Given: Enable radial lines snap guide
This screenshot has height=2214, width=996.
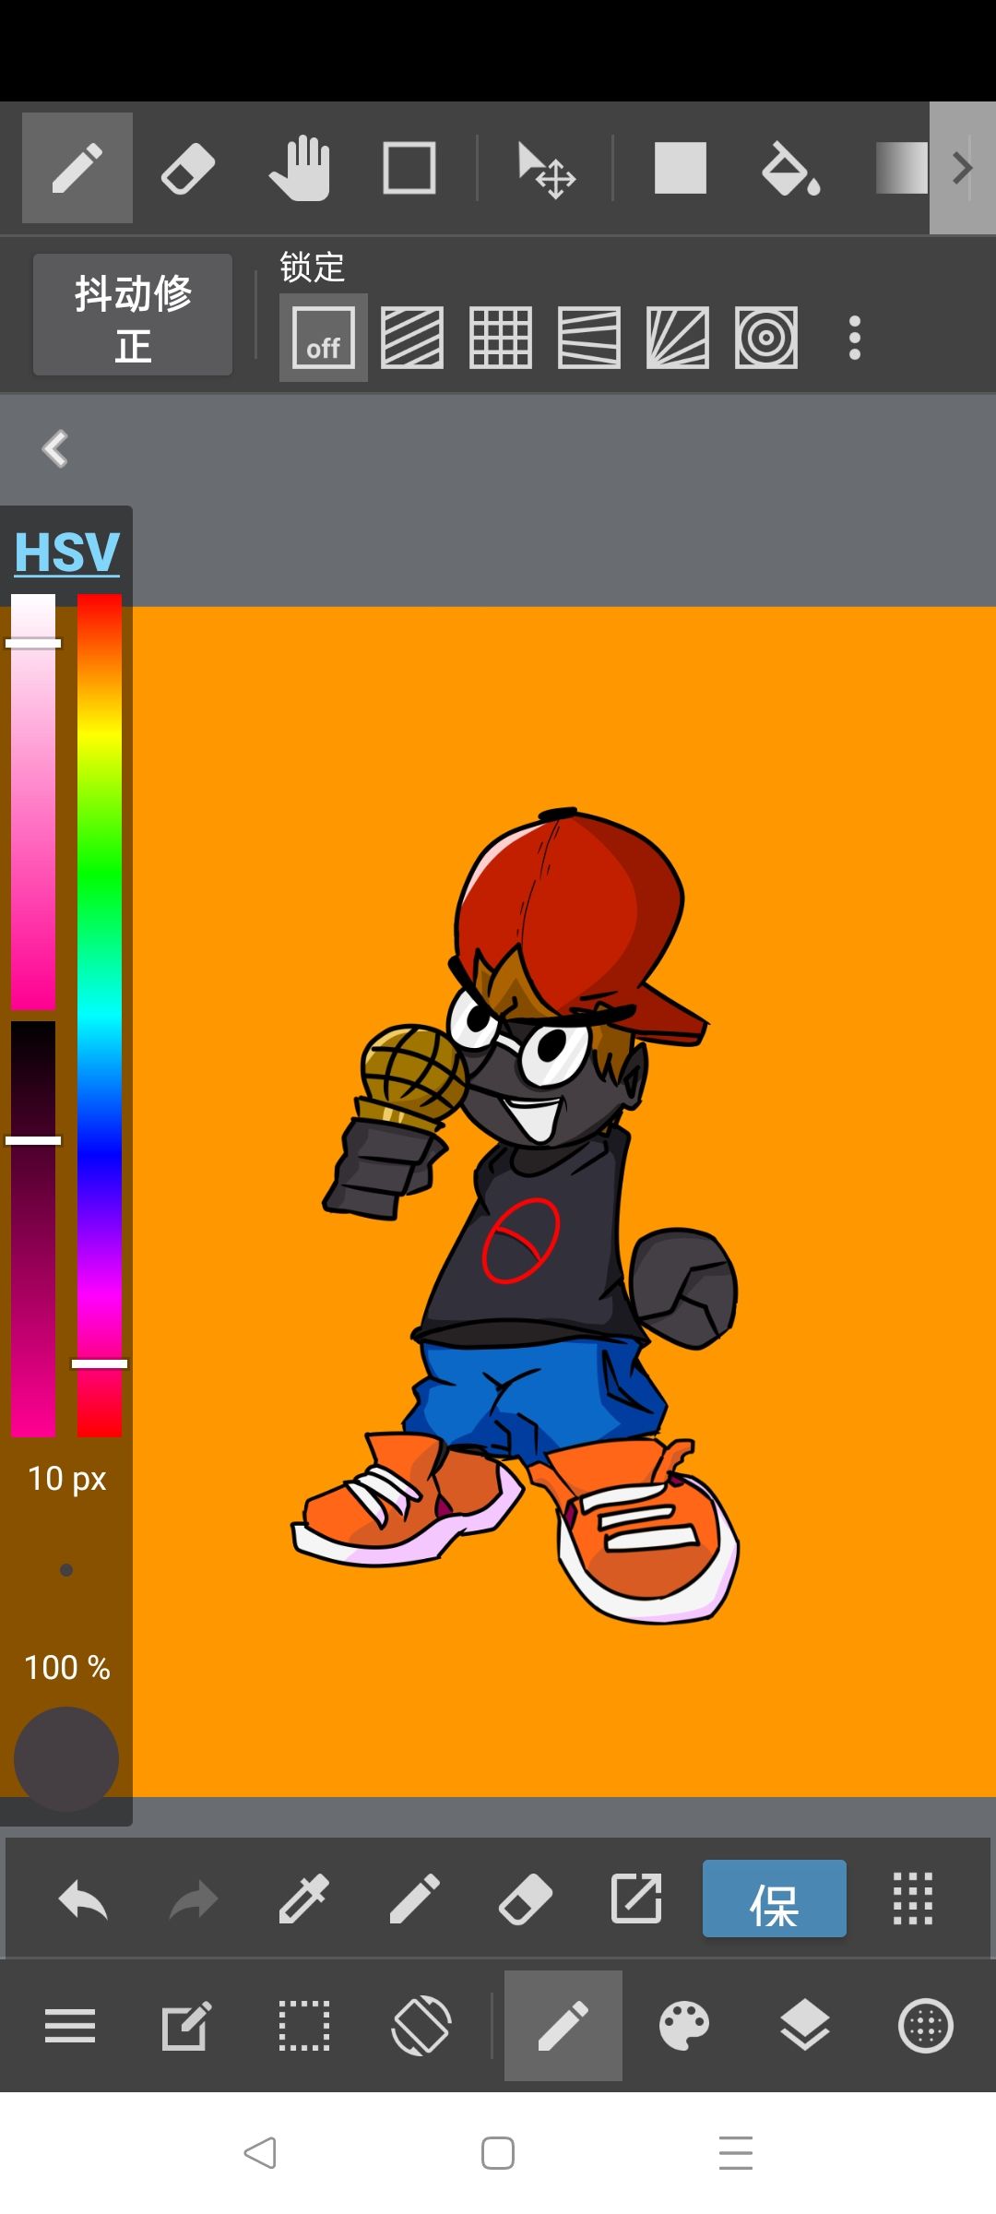Looking at the screenshot, I should coord(678,338).
